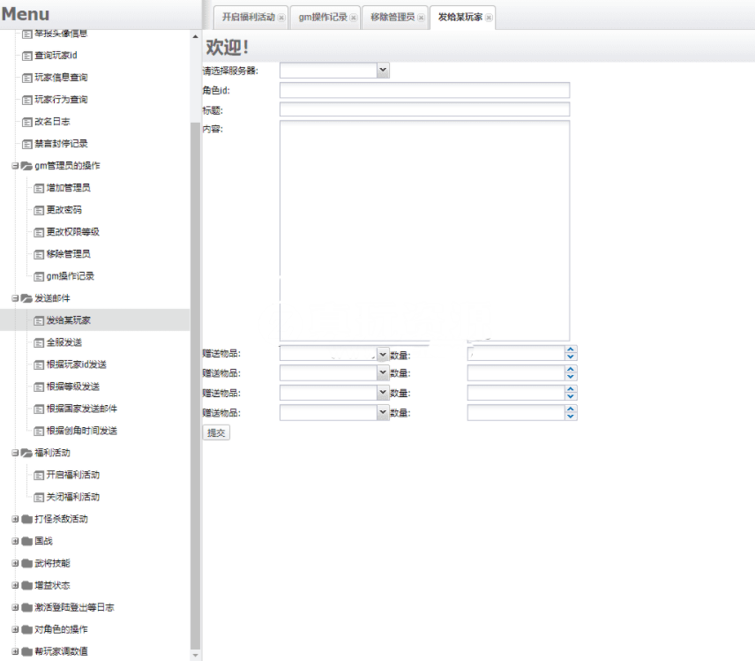Click the Menu panel scroll-down arrow
755x661 pixels.
coord(195,655)
